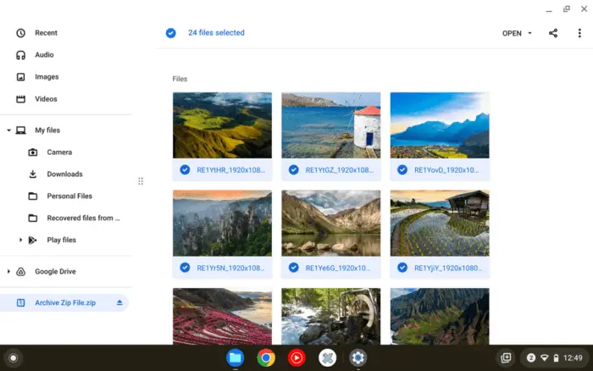
Task: Select the Images sidebar icon
Action: [x=21, y=77]
